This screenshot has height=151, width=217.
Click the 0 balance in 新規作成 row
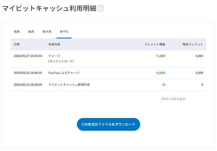coord(202,85)
